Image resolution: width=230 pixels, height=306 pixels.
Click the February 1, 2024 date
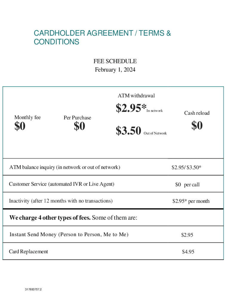115,70
